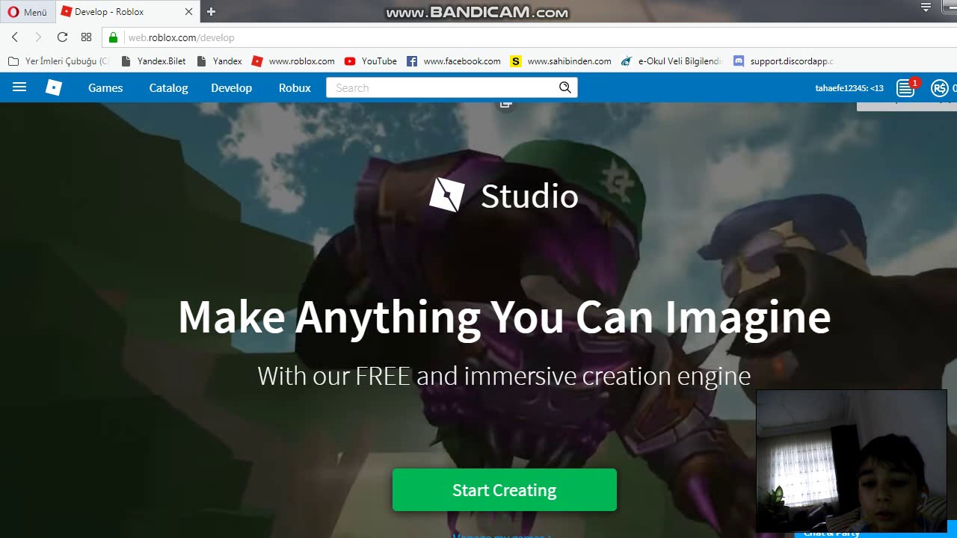Viewport: 957px width, 538px height.
Task: Go back to previous page
Action: tap(15, 37)
